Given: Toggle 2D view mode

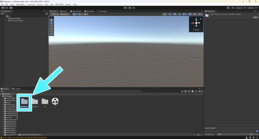Looking at the screenshot, I should click(x=170, y=14).
